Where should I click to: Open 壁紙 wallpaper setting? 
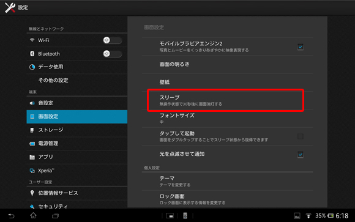coord(227,83)
